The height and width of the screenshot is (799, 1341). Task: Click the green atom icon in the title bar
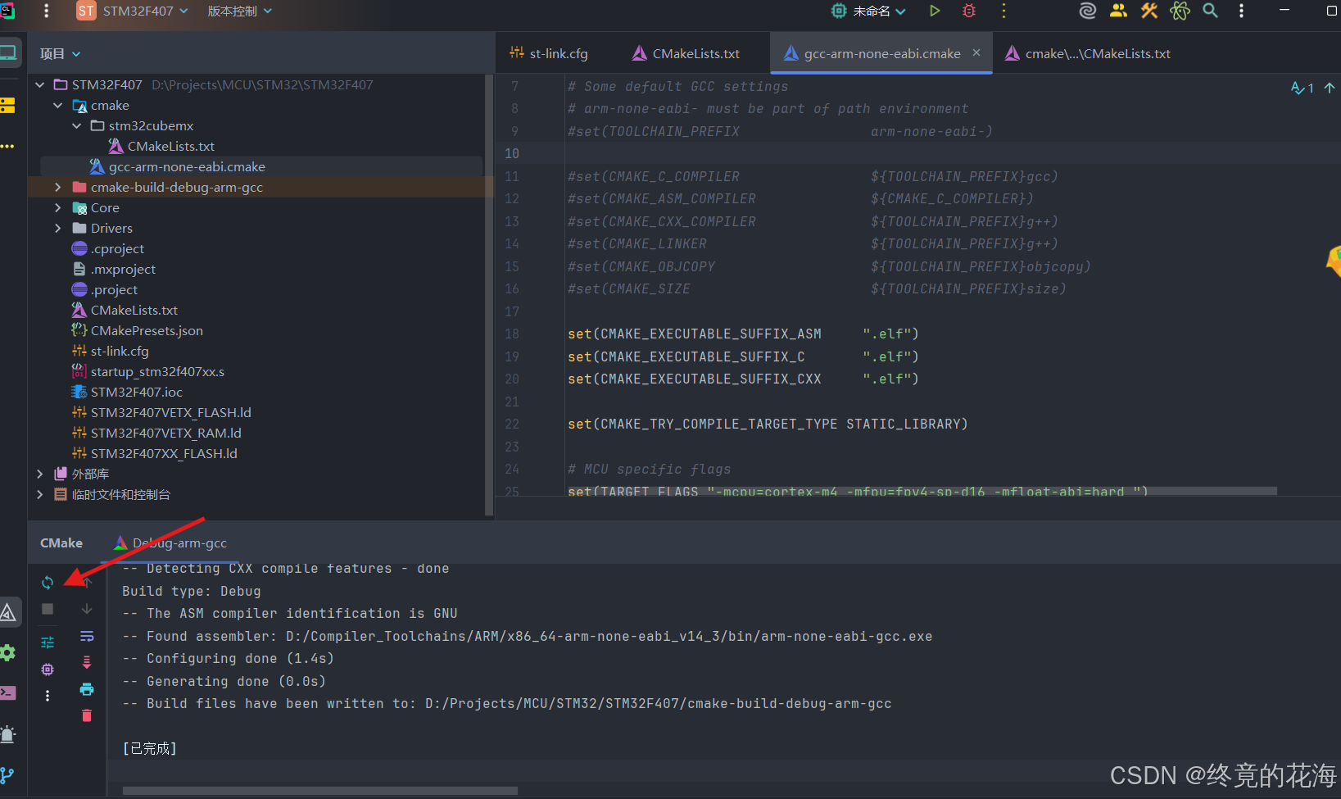click(1180, 11)
